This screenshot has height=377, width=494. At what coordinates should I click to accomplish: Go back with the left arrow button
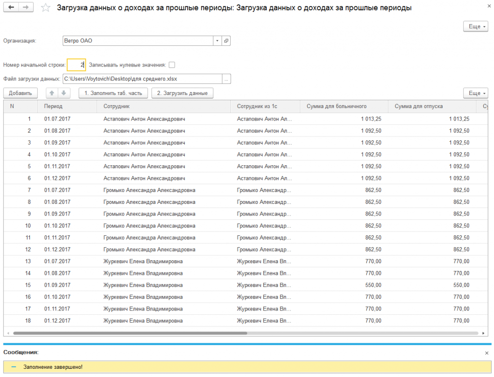click(11, 7)
